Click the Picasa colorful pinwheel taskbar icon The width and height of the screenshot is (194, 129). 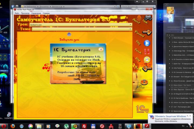[x=30, y=126]
